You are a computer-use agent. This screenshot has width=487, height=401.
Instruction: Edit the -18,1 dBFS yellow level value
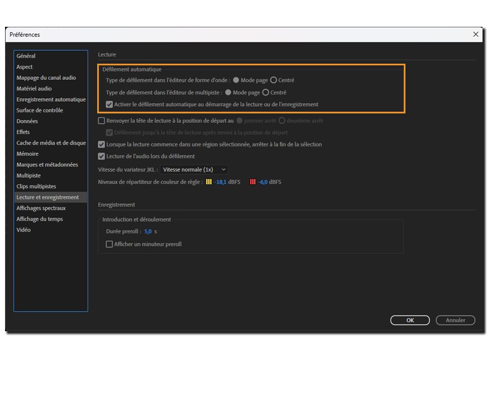point(221,182)
